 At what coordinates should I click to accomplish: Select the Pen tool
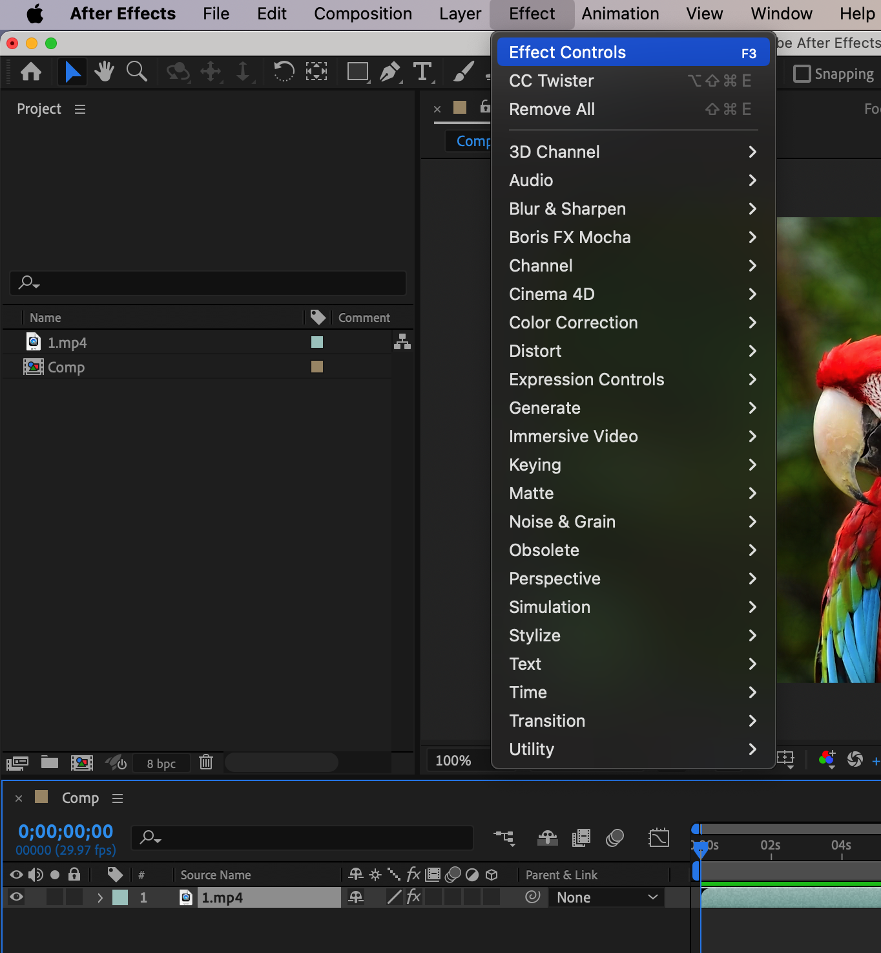click(389, 72)
